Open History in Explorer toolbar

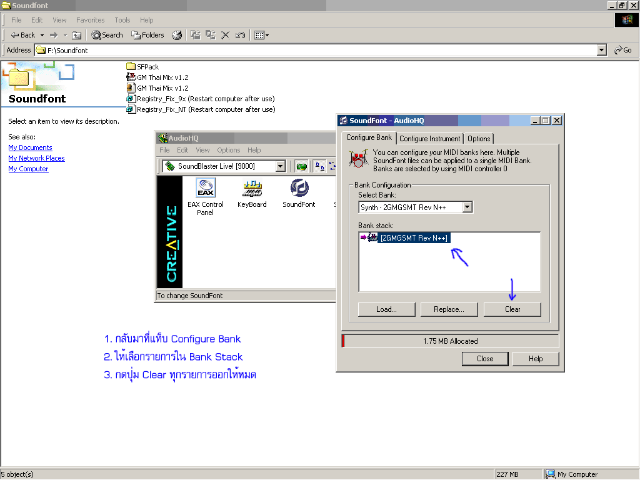177,35
